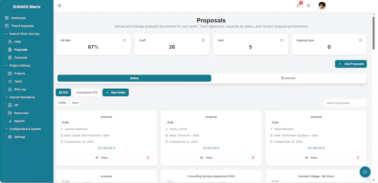The width and height of the screenshot is (378, 183).
Task: Click the CRM people icon in sidebar
Action: (x=10, y=42)
